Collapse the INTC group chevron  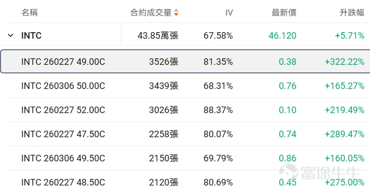pos(11,36)
